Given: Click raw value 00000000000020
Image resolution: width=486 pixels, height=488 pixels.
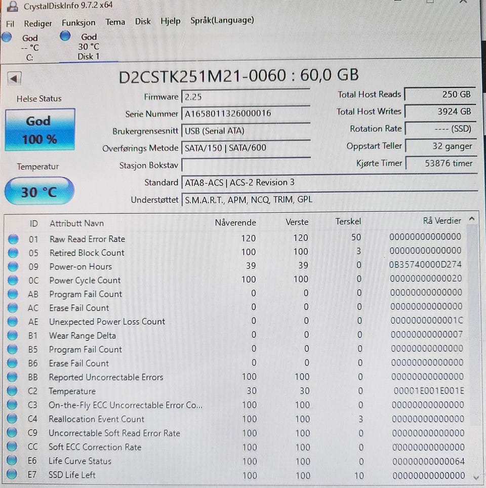Looking at the screenshot, I should [x=426, y=278].
